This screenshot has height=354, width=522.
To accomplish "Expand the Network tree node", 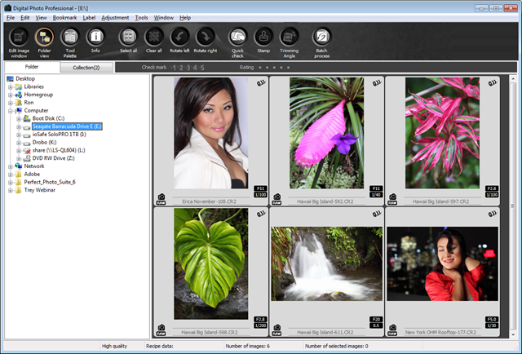I will tap(11, 166).
